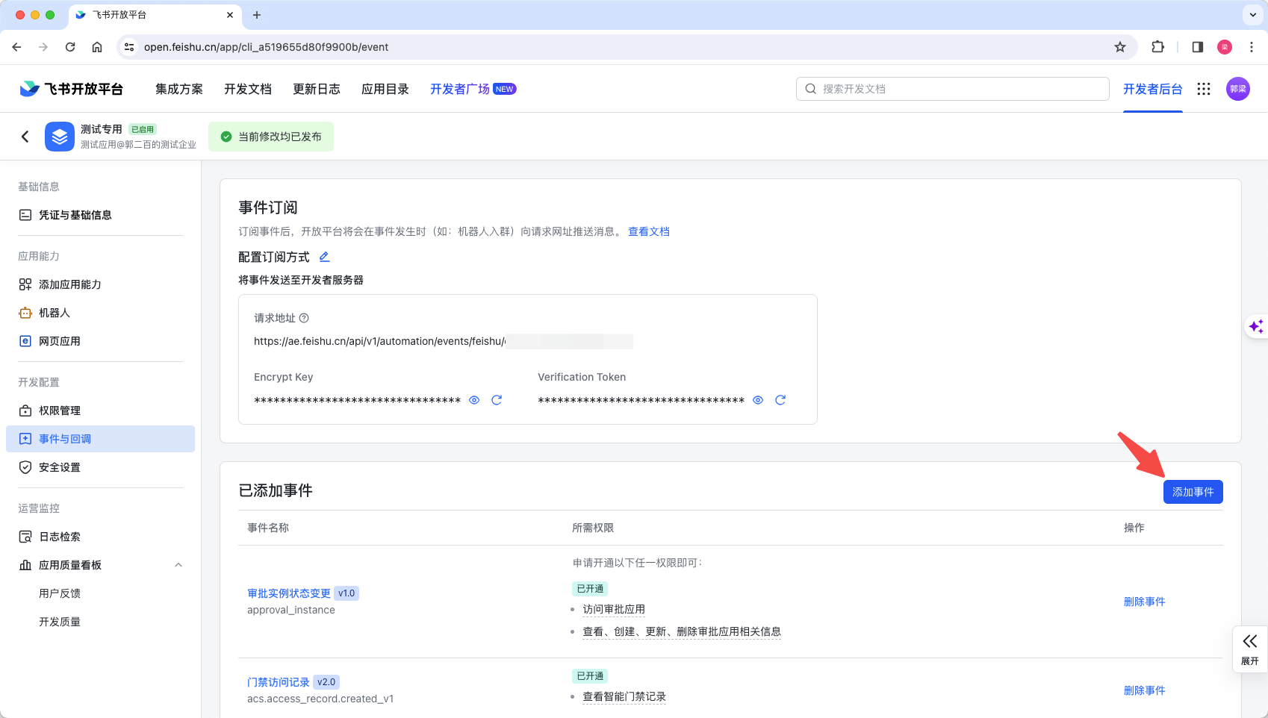Open the 审批实例状态变更 event link
1268x718 pixels.
point(289,593)
